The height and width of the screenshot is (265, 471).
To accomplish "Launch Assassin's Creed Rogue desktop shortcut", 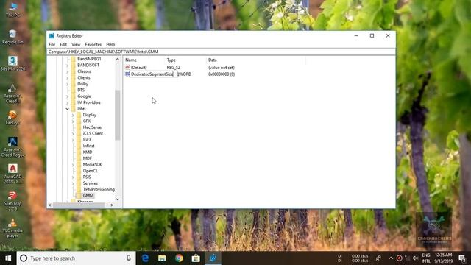I will (13, 147).
